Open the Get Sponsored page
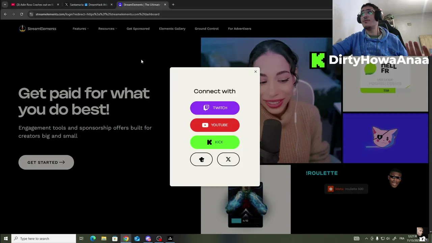 (x=138, y=29)
